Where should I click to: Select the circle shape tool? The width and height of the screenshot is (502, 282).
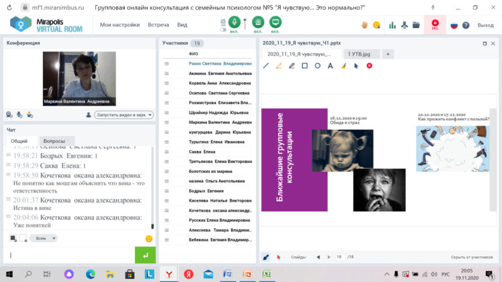(318, 66)
